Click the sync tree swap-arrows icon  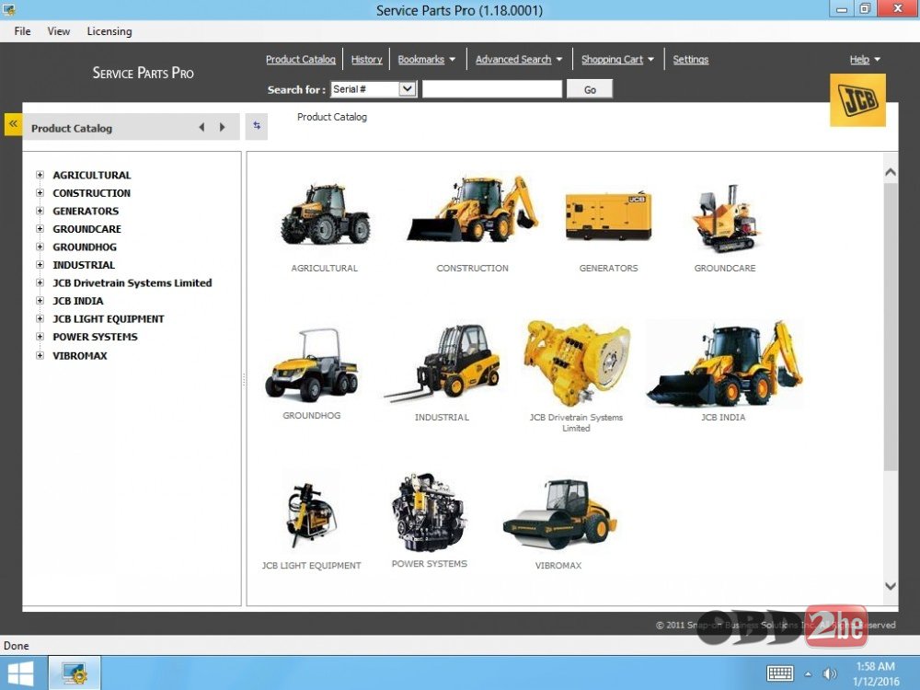coord(257,125)
